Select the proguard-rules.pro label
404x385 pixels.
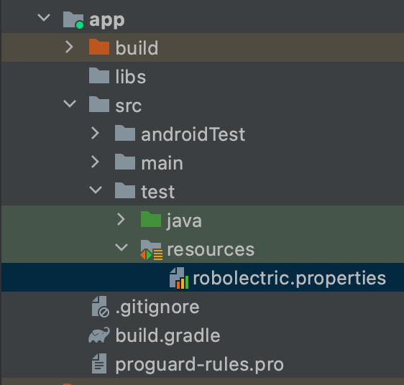point(199,364)
